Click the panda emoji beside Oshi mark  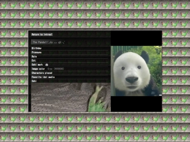pyautogui.click(x=47, y=65)
